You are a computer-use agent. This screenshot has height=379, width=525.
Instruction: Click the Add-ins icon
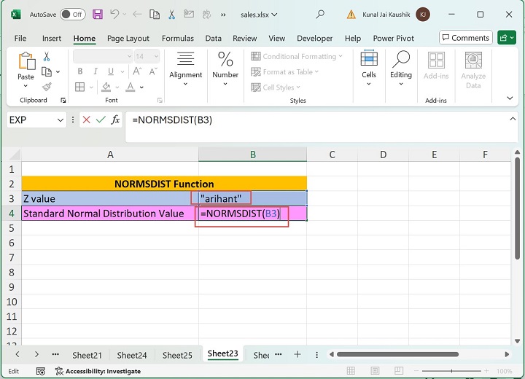click(436, 60)
